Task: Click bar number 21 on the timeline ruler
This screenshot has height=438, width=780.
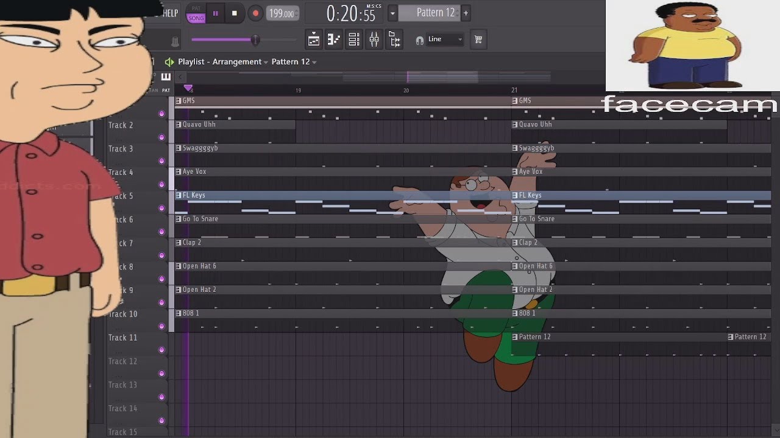Action: point(514,90)
